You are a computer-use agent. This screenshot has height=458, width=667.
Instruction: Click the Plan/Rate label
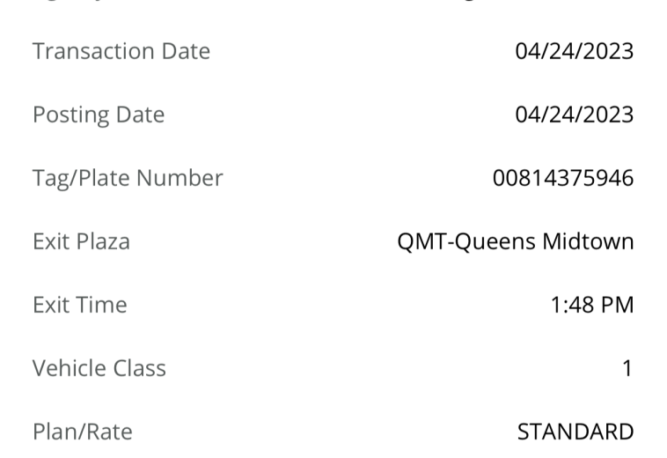pos(83,432)
